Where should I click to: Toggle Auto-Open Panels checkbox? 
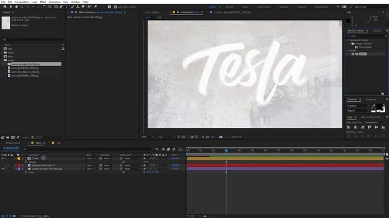point(115,7)
